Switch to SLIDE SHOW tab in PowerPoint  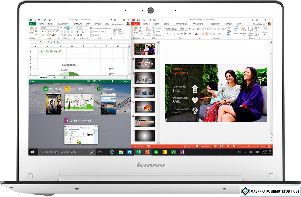pos(215,24)
